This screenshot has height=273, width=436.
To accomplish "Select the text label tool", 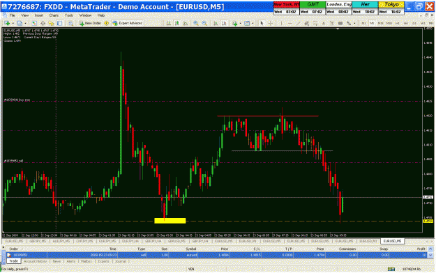I will [x=332, y=23].
